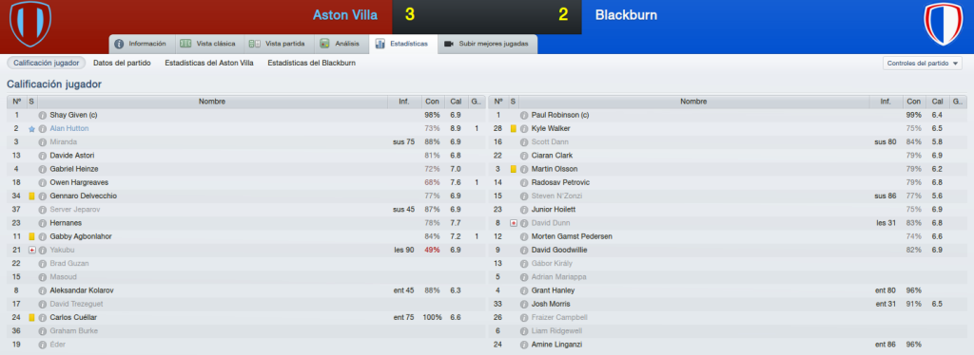Sort Blackburn table by Con column
This screenshot has height=355, width=974.
point(913,102)
